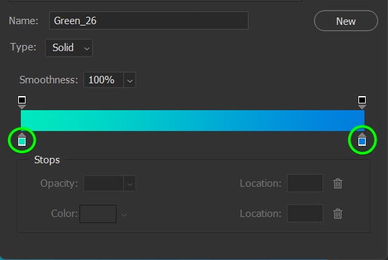Select the right opacity stop above gradient
The image size is (388, 260).
[x=362, y=102]
